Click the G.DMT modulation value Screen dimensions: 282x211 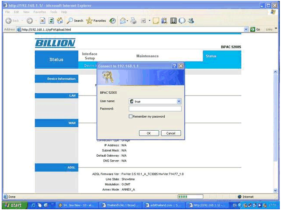tap(126, 184)
